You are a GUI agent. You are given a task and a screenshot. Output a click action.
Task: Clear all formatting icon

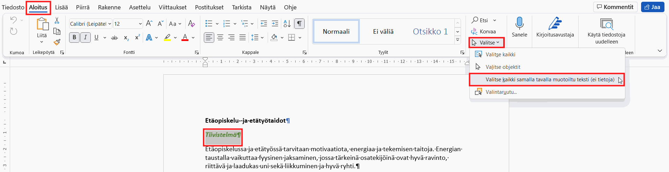[x=191, y=23]
